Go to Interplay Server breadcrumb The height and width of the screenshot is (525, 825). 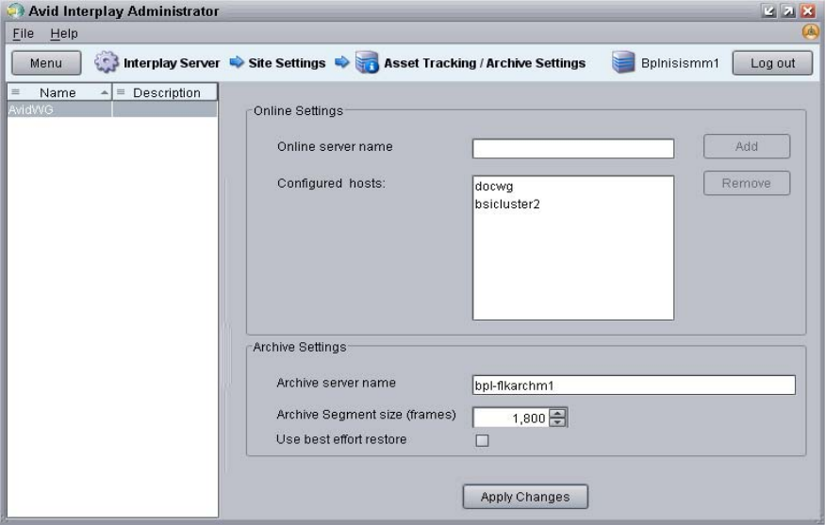click(x=172, y=63)
